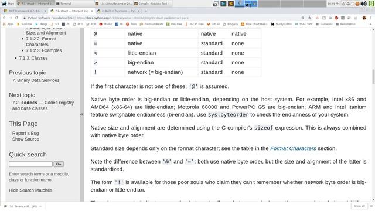Screen dimensions: 375x211
Task: Open the Merge bookmark
Action: click(42, 24)
